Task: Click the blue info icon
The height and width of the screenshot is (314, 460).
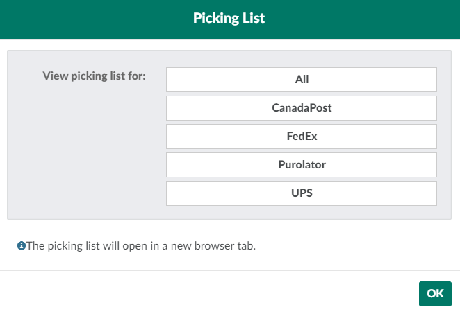Action: pyautogui.click(x=22, y=246)
